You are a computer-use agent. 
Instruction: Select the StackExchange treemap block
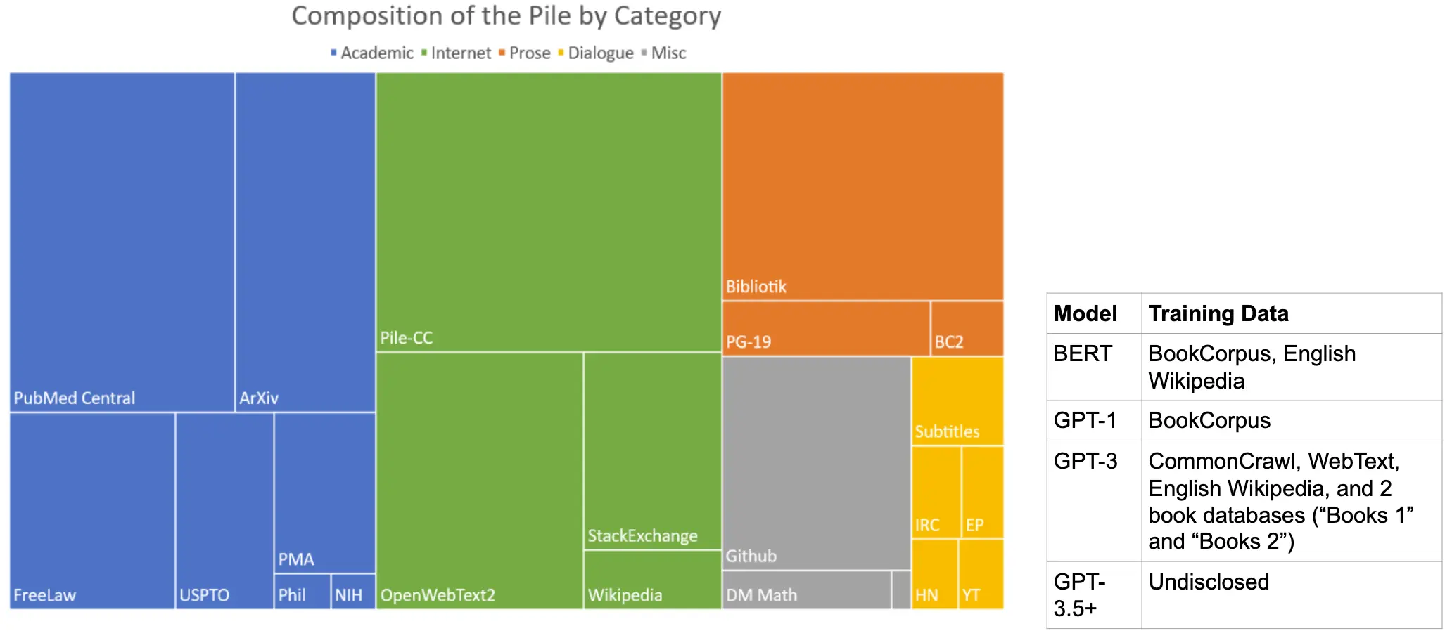[x=653, y=450]
